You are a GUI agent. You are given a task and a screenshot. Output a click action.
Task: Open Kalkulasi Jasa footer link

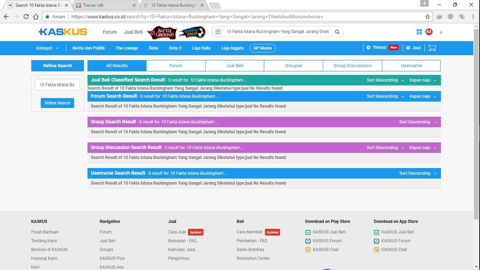point(181,249)
